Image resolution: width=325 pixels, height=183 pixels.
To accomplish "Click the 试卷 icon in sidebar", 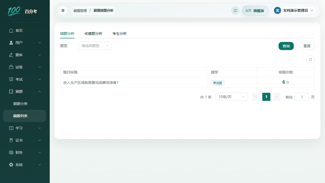I will (11, 67).
